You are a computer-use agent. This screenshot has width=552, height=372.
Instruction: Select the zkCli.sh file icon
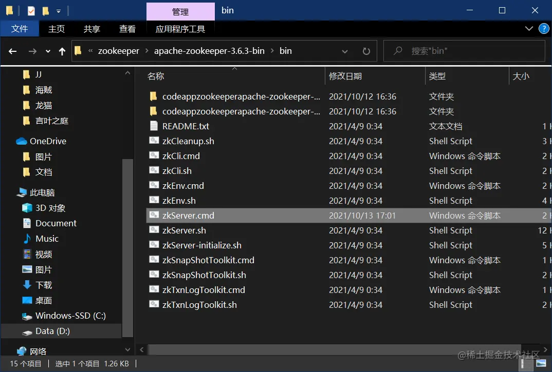point(154,170)
